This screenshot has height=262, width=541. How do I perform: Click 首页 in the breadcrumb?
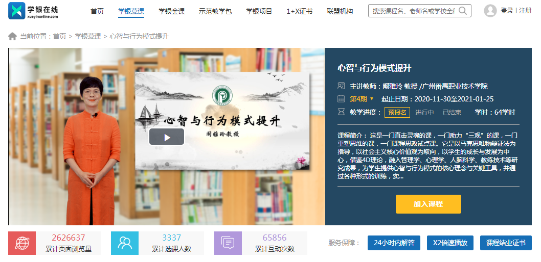click(x=59, y=37)
